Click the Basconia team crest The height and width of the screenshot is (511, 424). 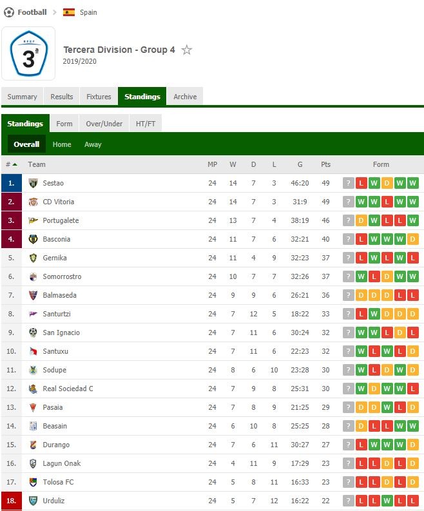(33, 239)
